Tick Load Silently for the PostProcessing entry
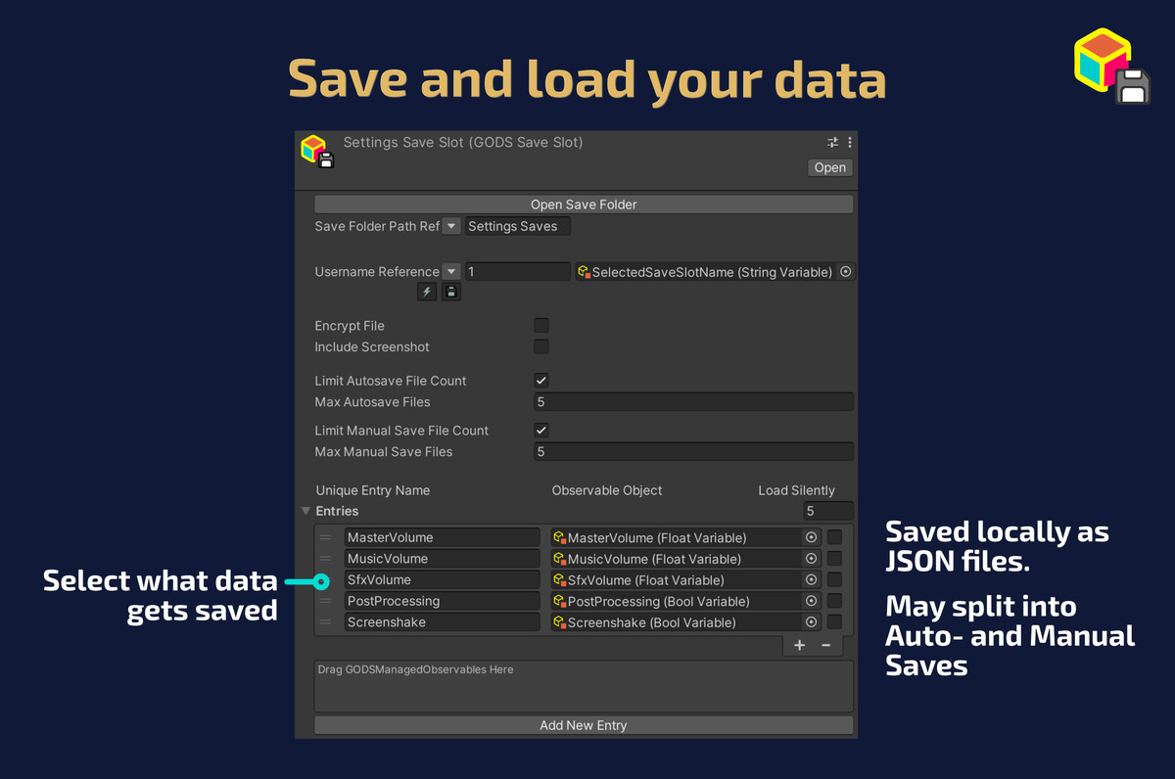 pos(834,601)
